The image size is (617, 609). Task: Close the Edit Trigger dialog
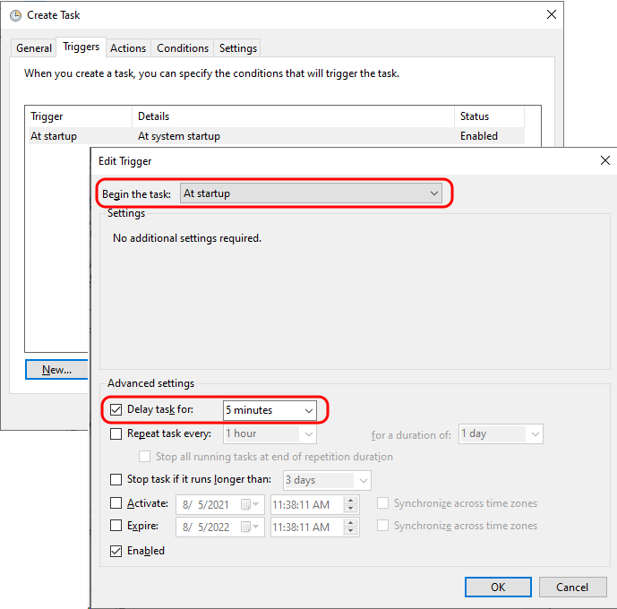pyautogui.click(x=604, y=160)
